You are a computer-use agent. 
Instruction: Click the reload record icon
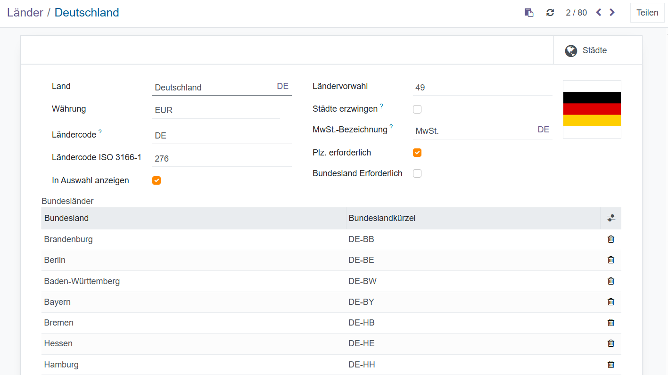click(550, 13)
